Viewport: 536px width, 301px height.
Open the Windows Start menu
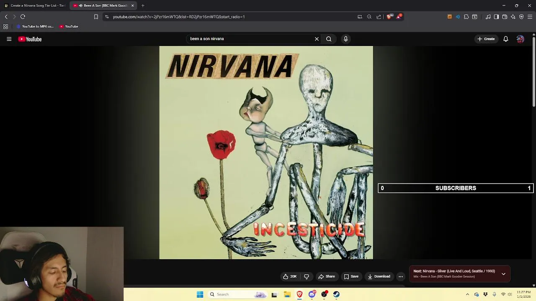point(200,294)
